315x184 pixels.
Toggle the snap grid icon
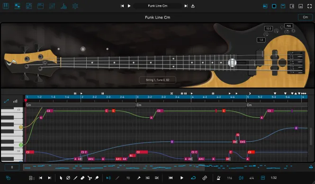click(x=263, y=178)
